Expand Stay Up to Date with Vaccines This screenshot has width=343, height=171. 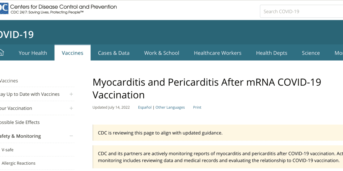point(71,94)
